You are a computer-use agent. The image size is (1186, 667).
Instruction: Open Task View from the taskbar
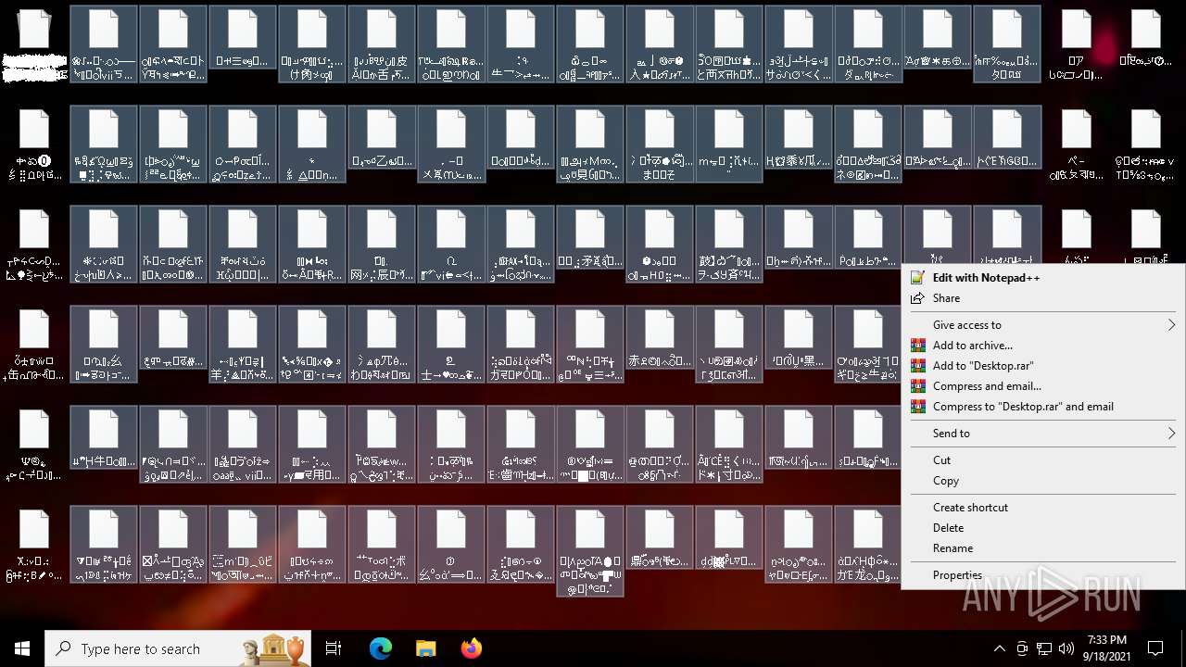(x=334, y=648)
